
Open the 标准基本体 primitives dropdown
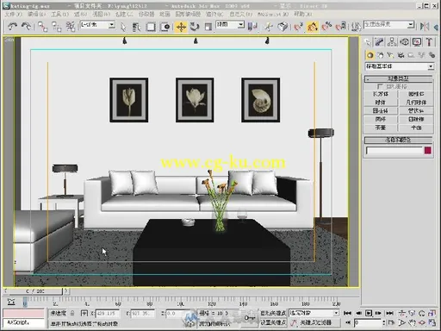pyautogui.click(x=399, y=66)
